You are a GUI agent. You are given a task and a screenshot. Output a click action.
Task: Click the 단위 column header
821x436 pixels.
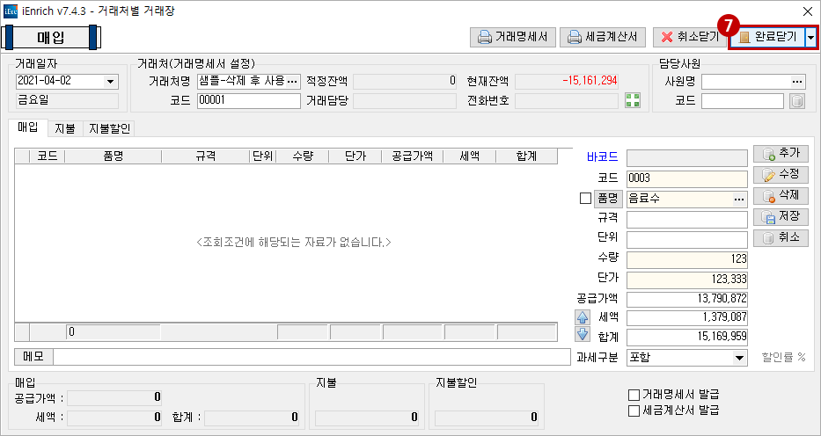pyautogui.click(x=263, y=156)
